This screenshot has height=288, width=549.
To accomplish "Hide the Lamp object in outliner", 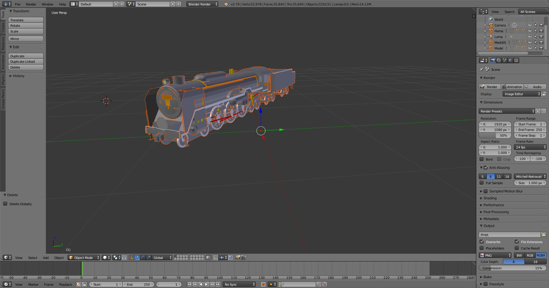I will pyautogui.click(x=530, y=37).
